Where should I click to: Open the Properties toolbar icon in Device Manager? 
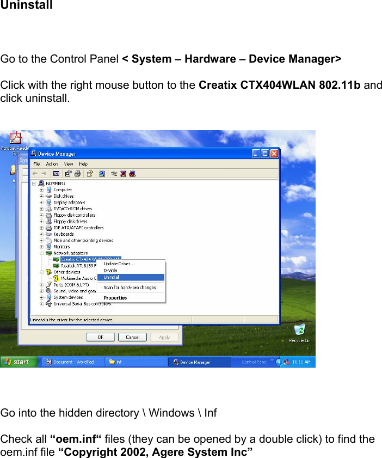coord(68,174)
